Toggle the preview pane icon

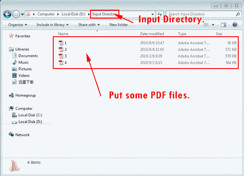coord(224,25)
